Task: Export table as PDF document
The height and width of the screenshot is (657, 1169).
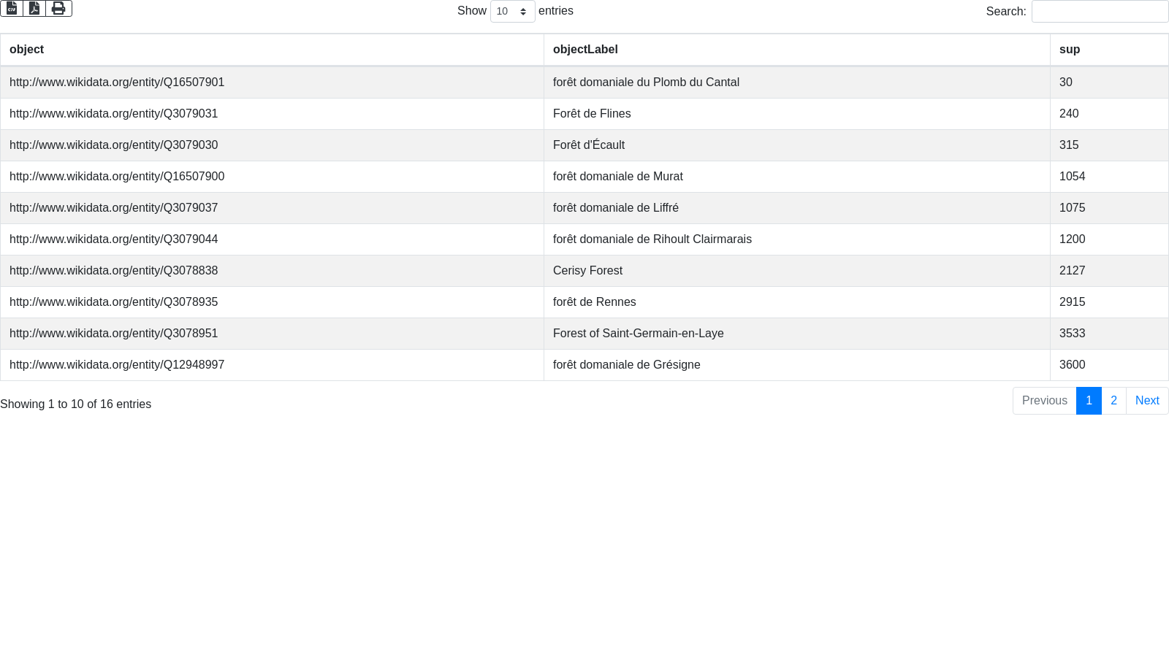Action: [34, 8]
